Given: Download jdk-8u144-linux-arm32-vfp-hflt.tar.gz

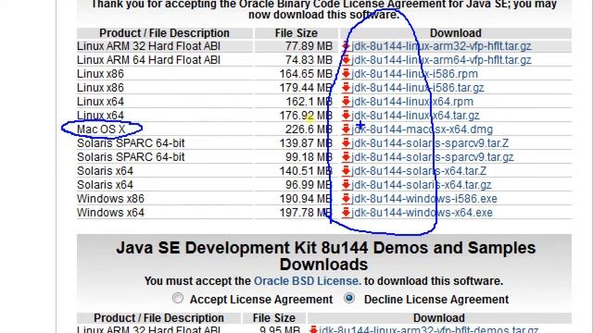Looking at the screenshot, I should coord(441,46).
